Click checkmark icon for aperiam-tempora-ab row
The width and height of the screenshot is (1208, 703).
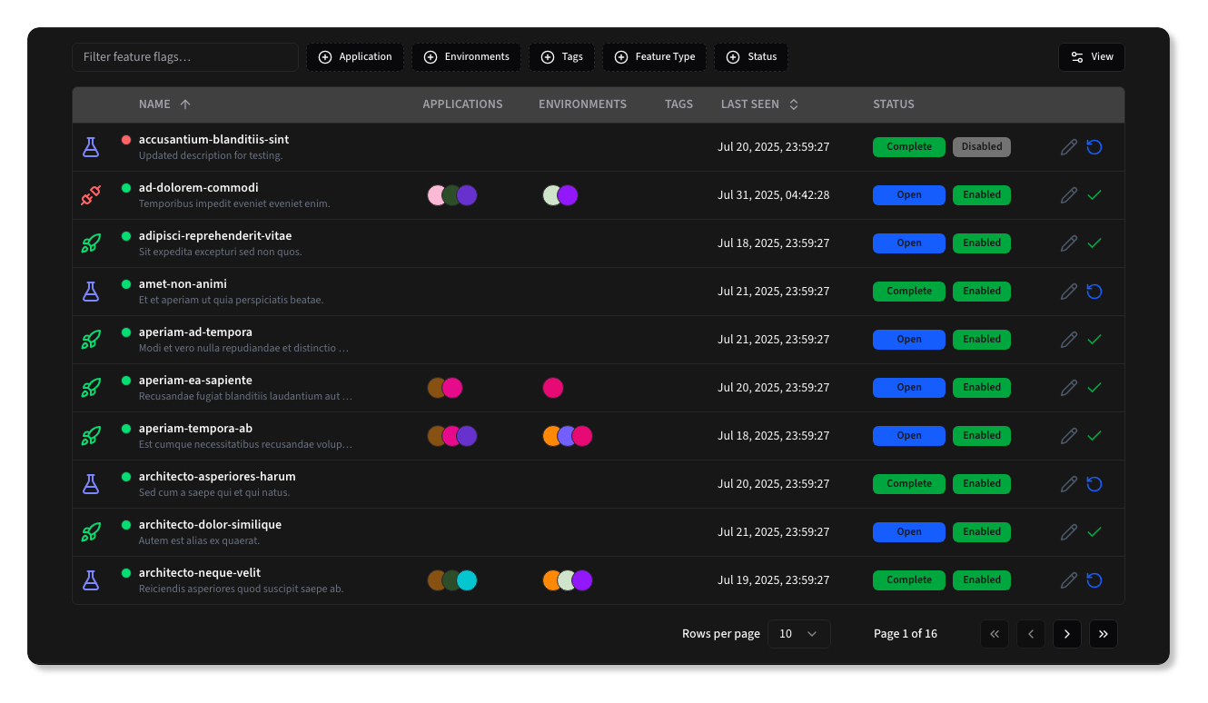point(1094,436)
